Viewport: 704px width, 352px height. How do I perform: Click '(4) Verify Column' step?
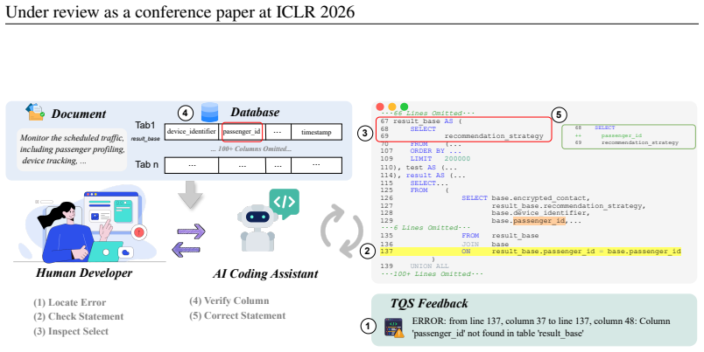pyautogui.click(x=229, y=301)
